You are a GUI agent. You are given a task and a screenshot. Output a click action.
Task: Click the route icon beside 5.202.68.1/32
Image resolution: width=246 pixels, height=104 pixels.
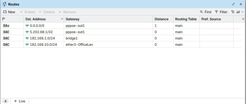(x=27, y=32)
